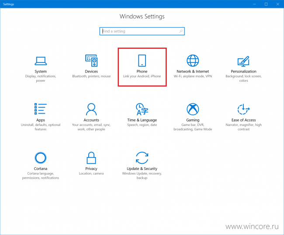Image resolution: width=284 pixels, height=235 pixels.
Task: Click the System label
Action: pyautogui.click(x=41, y=71)
